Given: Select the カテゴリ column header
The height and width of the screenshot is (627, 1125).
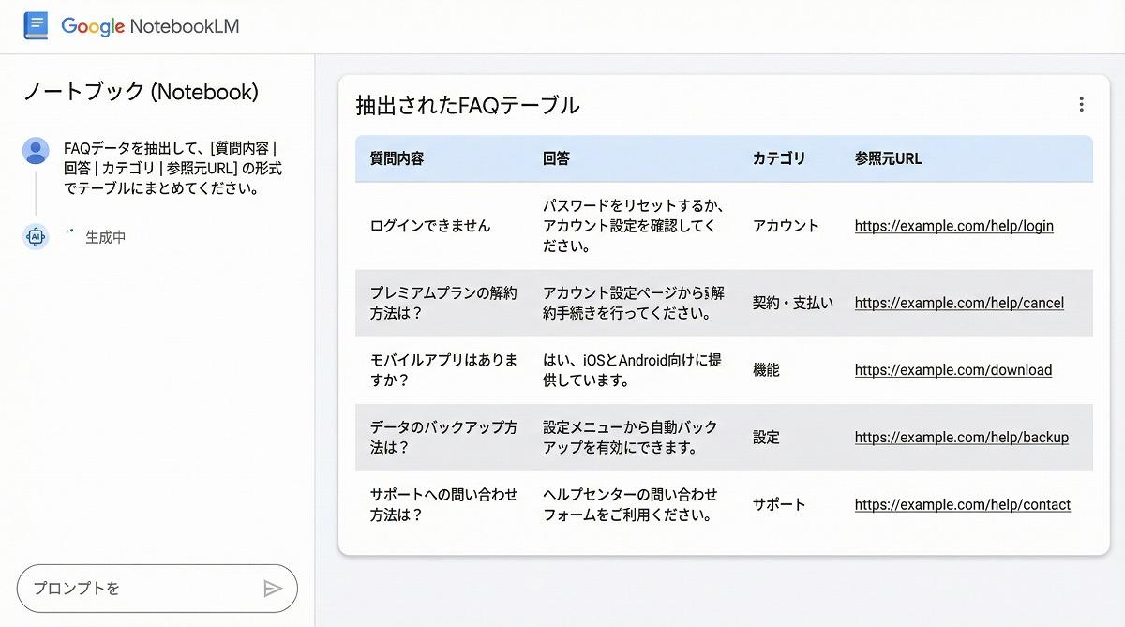Looking at the screenshot, I should pyautogui.click(x=778, y=158).
